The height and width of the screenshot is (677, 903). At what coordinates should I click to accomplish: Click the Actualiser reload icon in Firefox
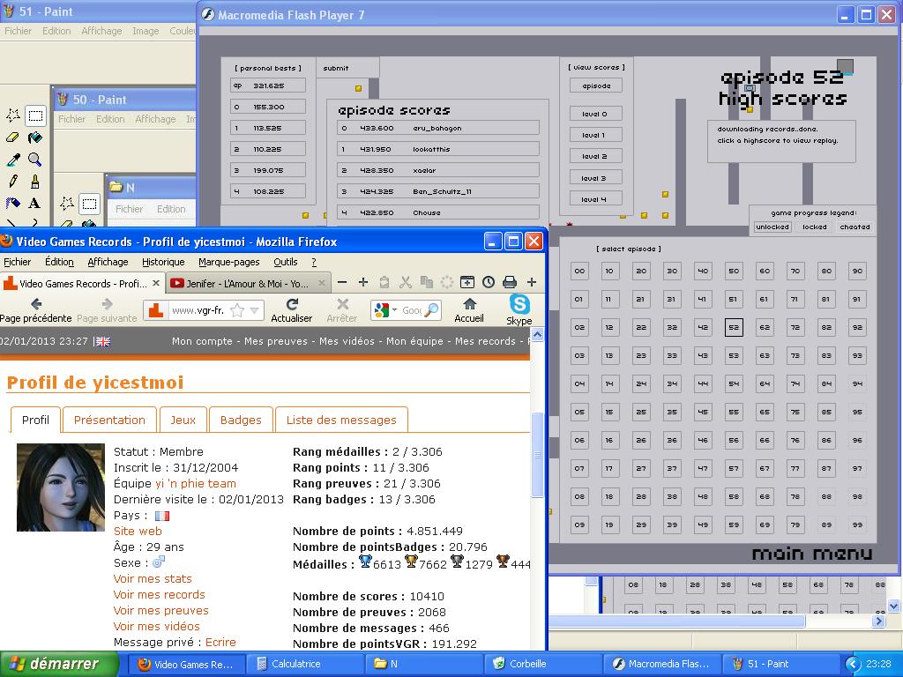[x=292, y=305]
